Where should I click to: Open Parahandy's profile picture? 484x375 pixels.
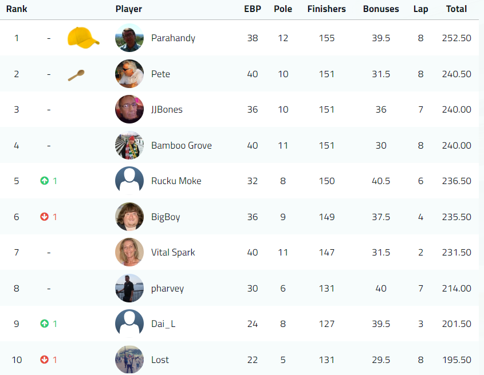(x=129, y=38)
